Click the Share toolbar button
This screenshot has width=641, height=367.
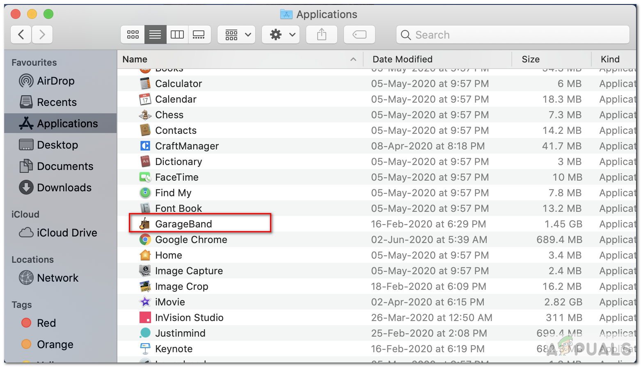322,34
